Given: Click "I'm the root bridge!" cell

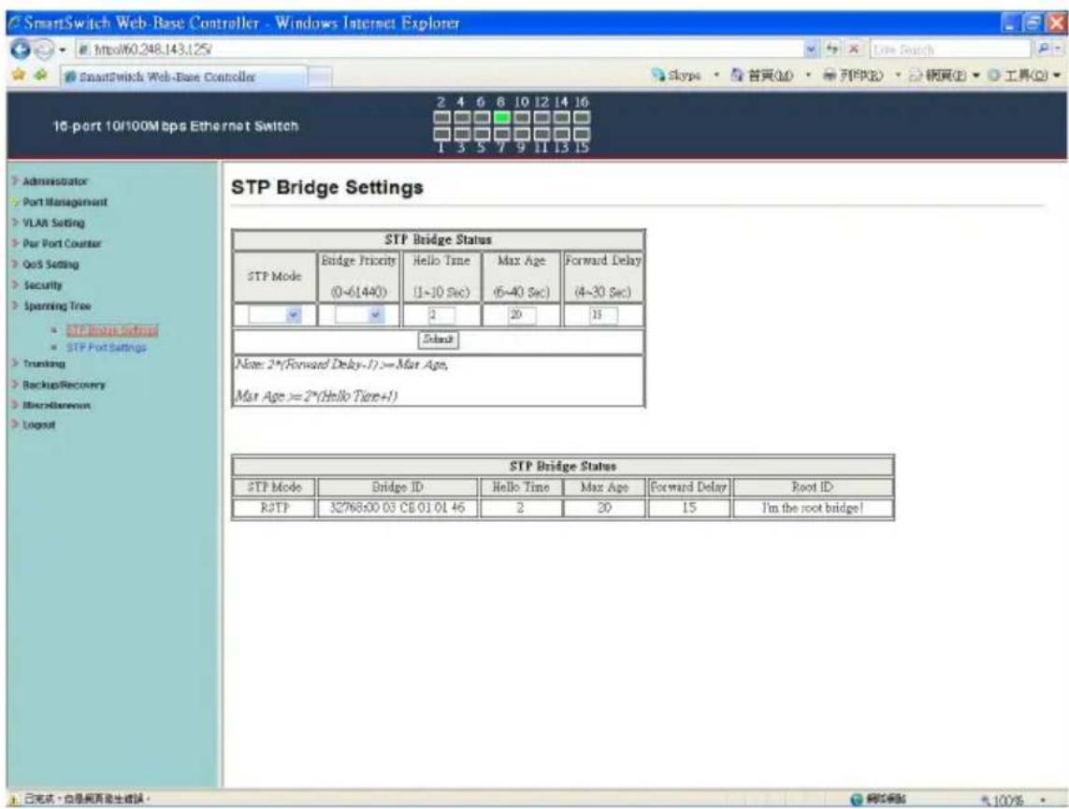Looking at the screenshot, I should pos(813,508).
